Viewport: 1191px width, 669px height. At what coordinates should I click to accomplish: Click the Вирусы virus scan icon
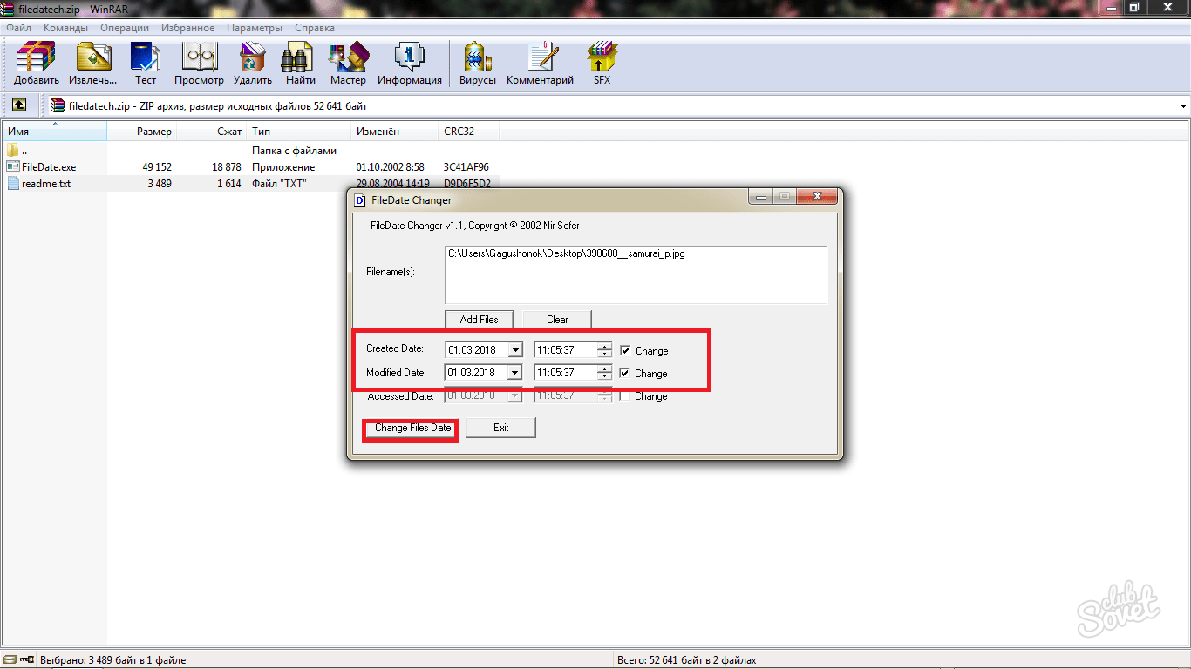[x=477, y=63]
